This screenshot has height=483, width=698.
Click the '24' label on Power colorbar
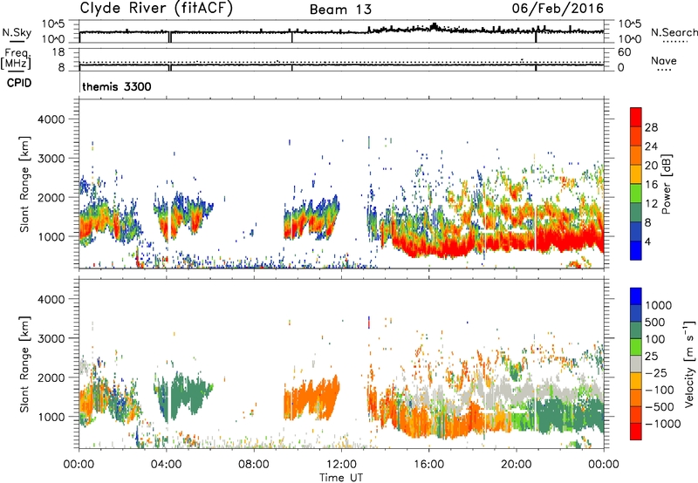[x=651, y=146]
